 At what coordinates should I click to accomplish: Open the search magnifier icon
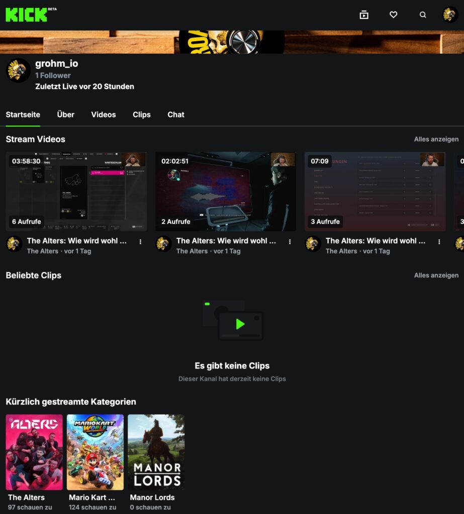click(423, 15)
